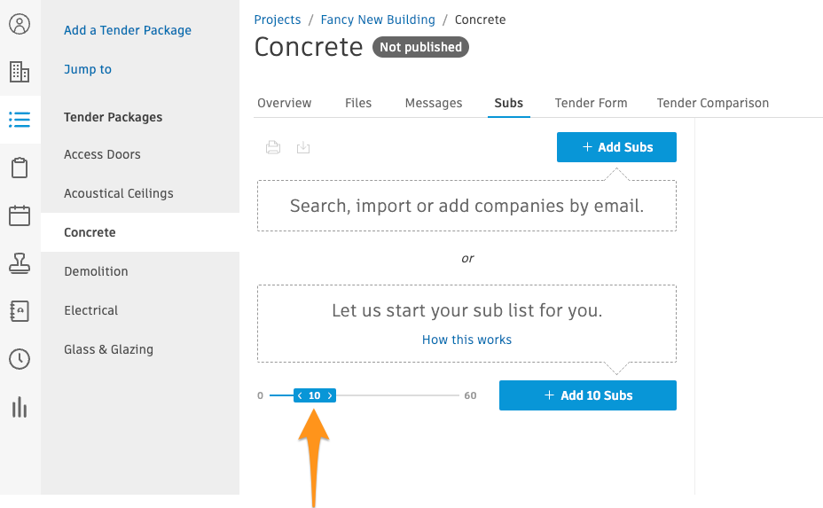Open the clipboard icon in sidebar
This screenshot has height=508, width=823.
pyautogui.click(x=20, y=168)
